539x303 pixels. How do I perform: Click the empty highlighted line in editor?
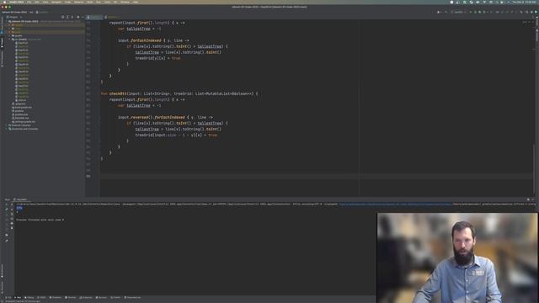(x=317, y=176)
